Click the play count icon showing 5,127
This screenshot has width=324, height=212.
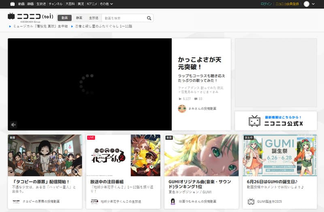(x=180, y=99)
